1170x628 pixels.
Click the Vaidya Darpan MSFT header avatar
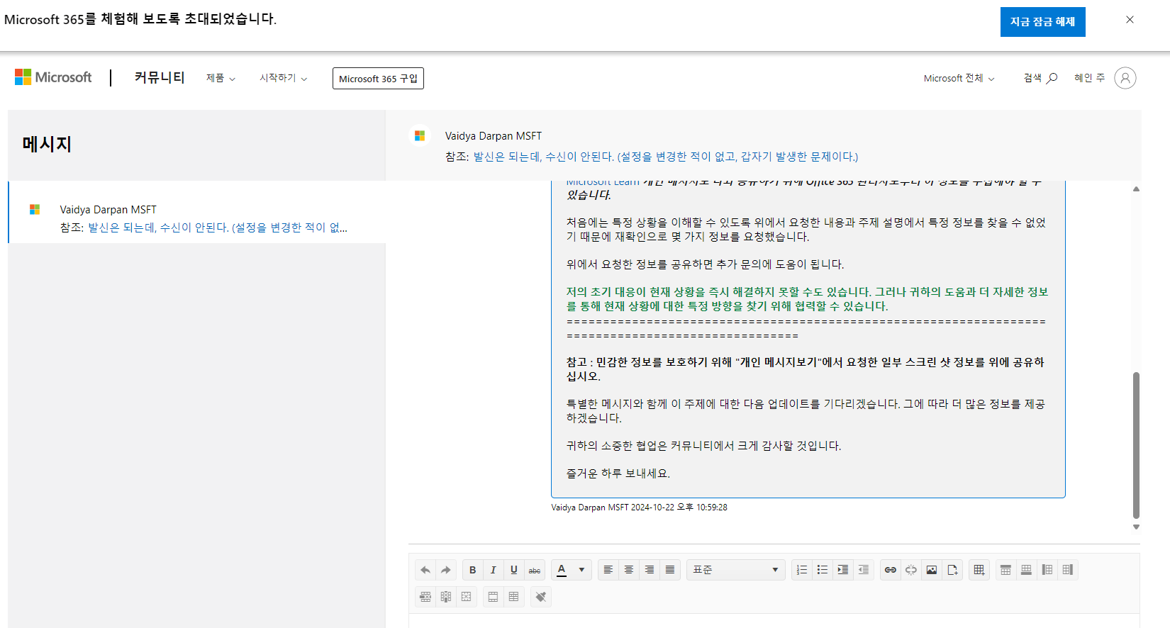pyautogui.click(x=420, y=135)
